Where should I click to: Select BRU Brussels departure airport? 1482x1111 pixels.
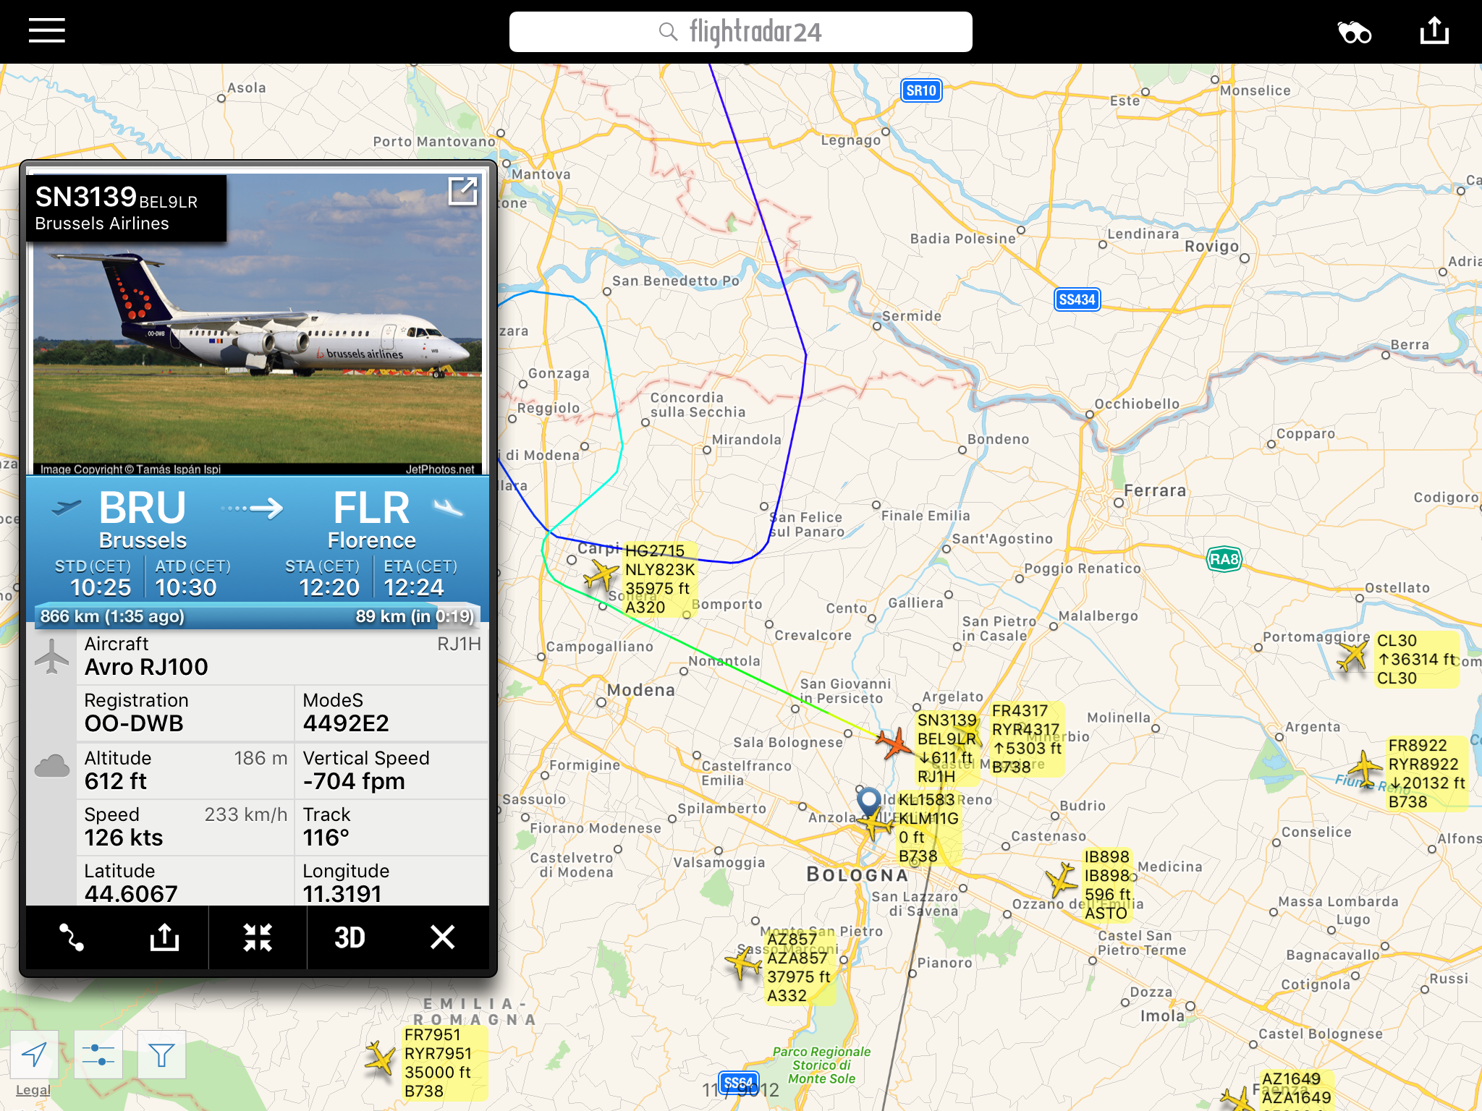pos(143,518)
